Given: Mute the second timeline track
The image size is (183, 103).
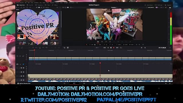Looking at the screenshot, I should point(21,72).
